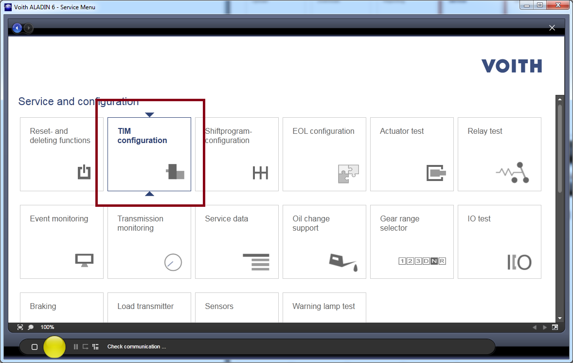Click the next page triangle in status bar

(x=544, y=327)
